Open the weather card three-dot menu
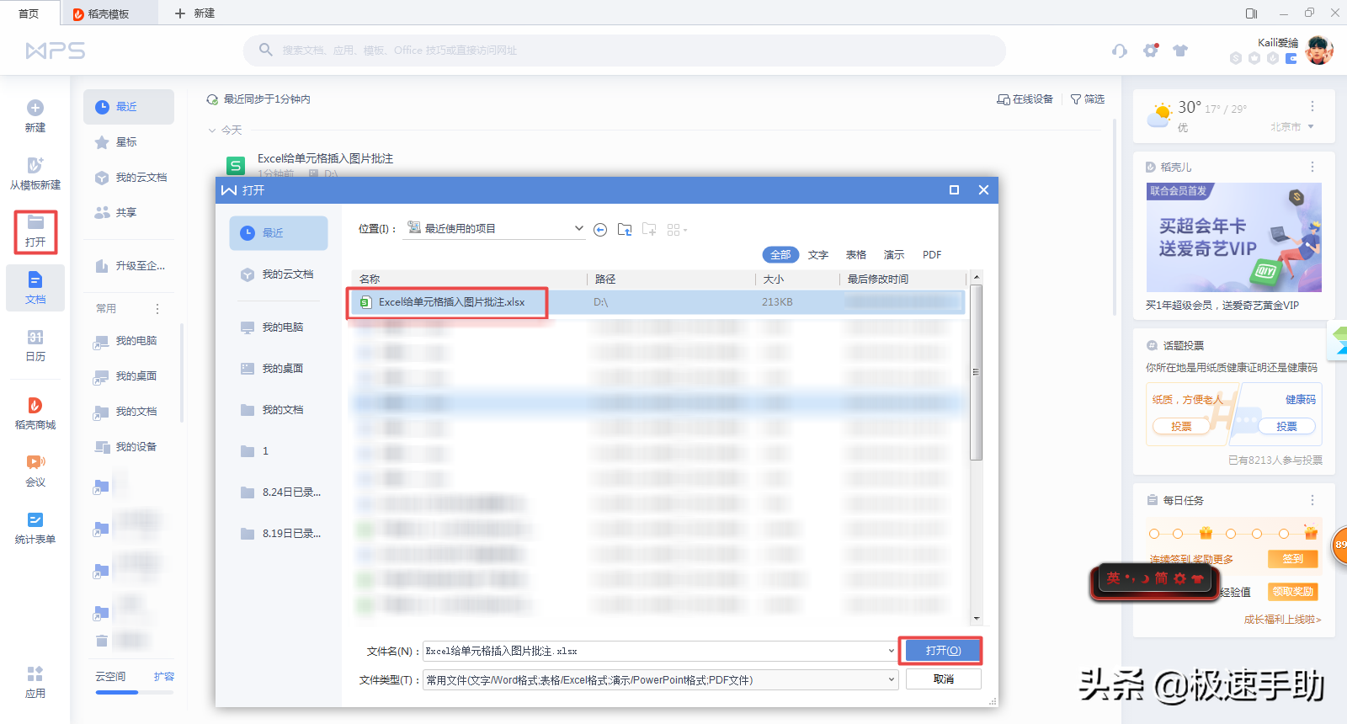 [1312, 106]
